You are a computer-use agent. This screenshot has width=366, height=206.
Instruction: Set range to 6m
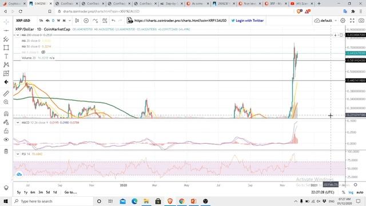click(33, 192)
